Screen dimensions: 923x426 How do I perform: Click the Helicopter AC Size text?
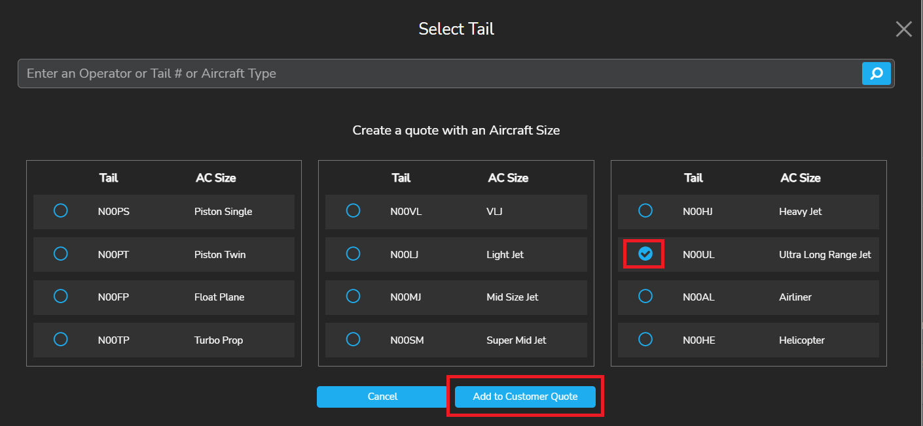point(801,340)
